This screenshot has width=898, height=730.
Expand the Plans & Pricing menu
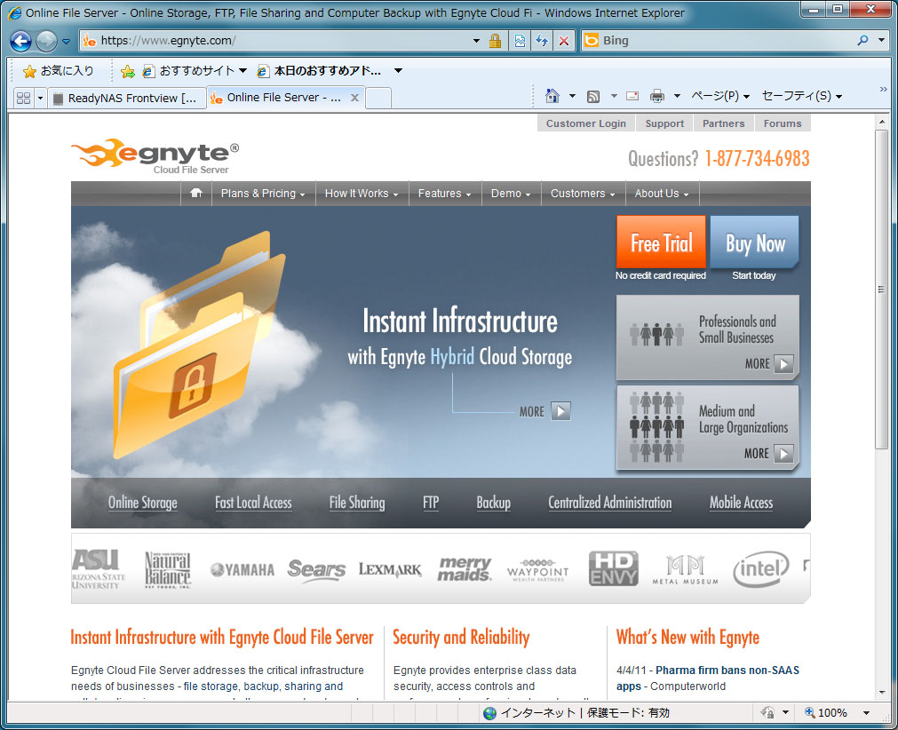[262, 194]
